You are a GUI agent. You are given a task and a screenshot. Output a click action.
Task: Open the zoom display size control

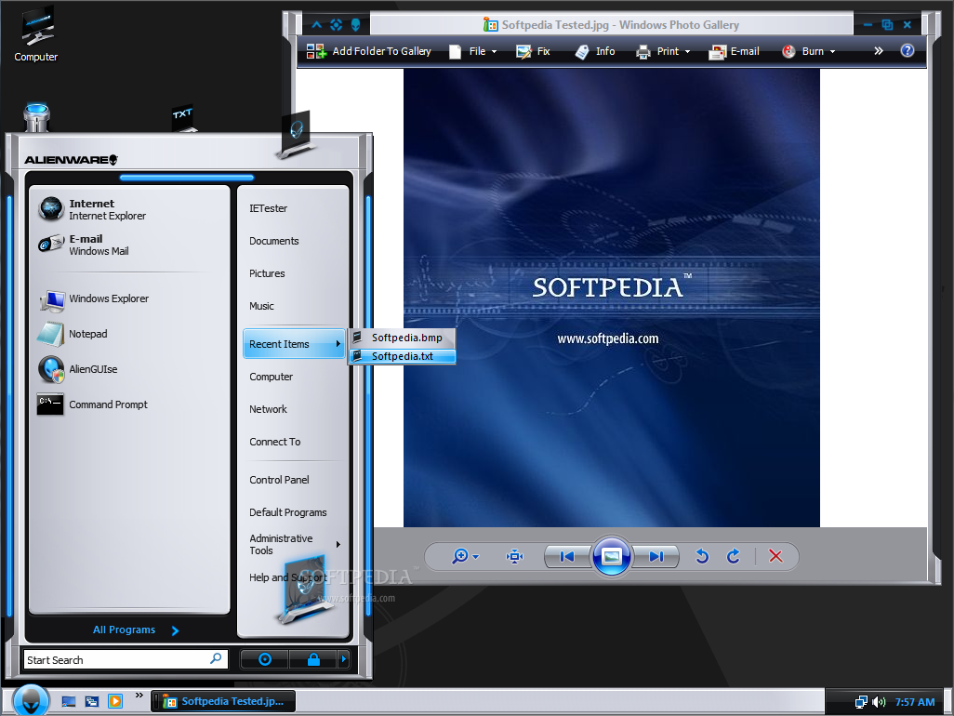466,556
